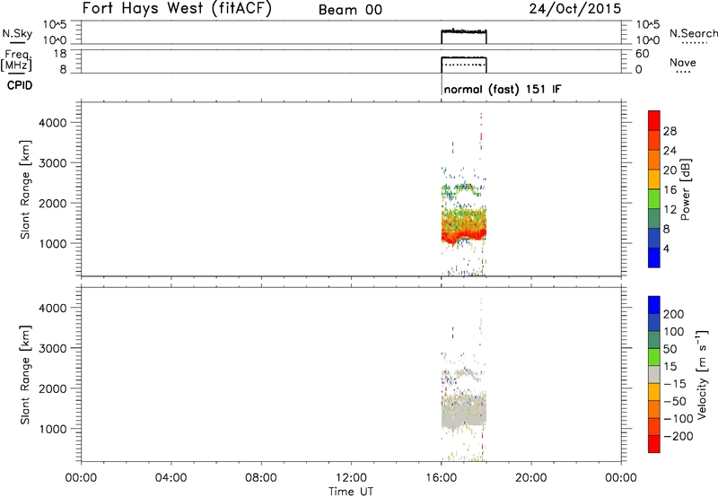Click the dotted line sample under Nave
The height and width of the screenshot is (497, 718).
pyautogui.click(x=683, y=72)
